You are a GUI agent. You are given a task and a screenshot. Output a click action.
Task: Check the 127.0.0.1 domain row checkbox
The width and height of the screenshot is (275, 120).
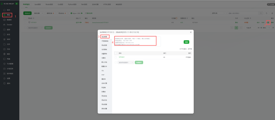116,57
